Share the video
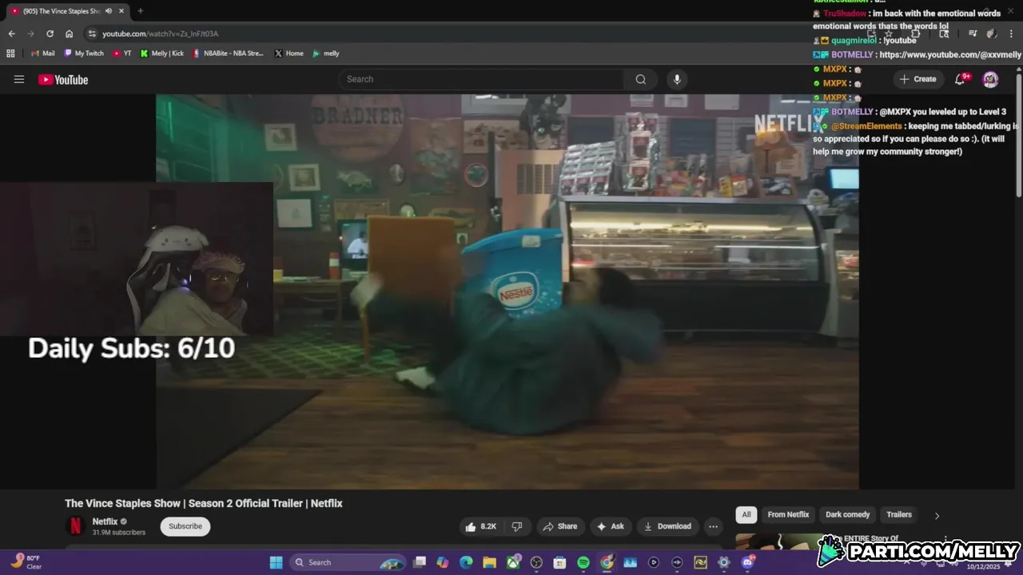The image size is (1023, 575). point(559,526)
